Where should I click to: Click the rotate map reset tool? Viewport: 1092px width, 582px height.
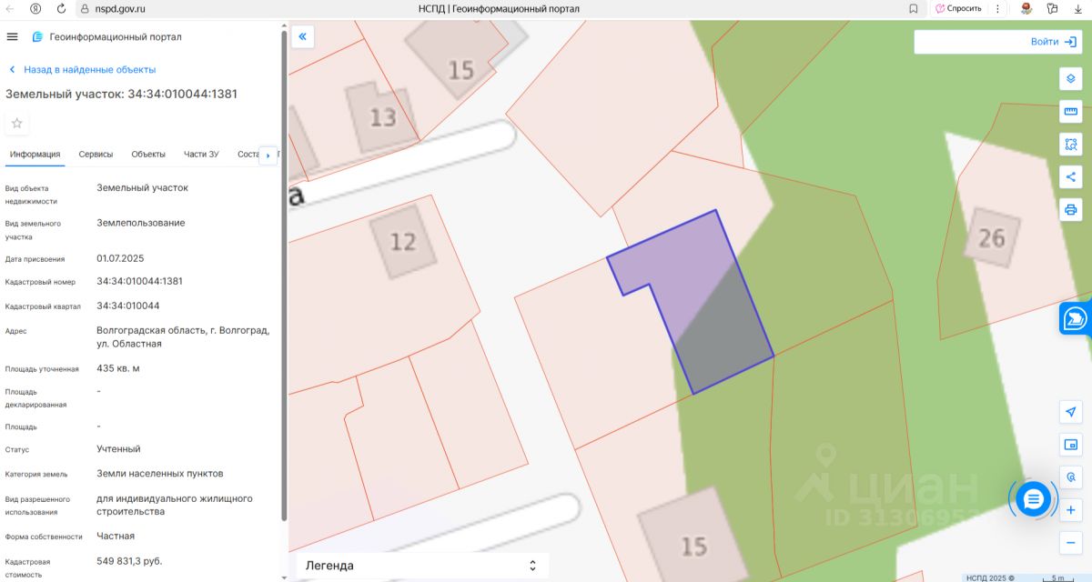click(1071, 477)
